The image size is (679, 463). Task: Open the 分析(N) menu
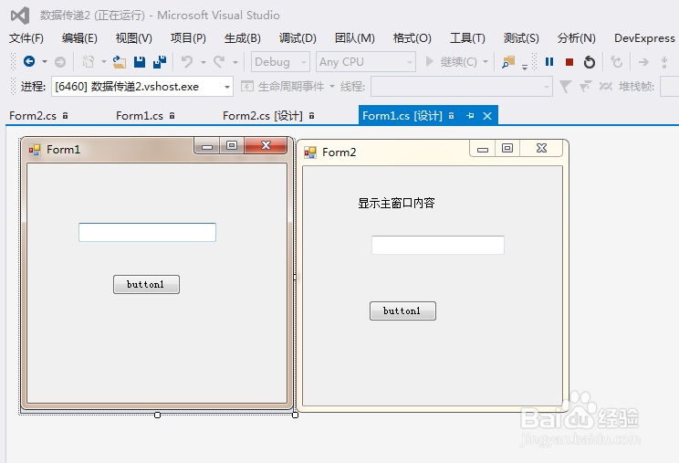(577, 38)
